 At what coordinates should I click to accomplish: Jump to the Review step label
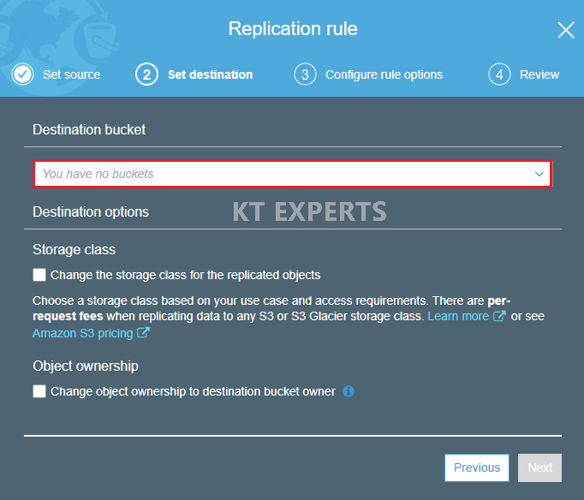(539, 74)
